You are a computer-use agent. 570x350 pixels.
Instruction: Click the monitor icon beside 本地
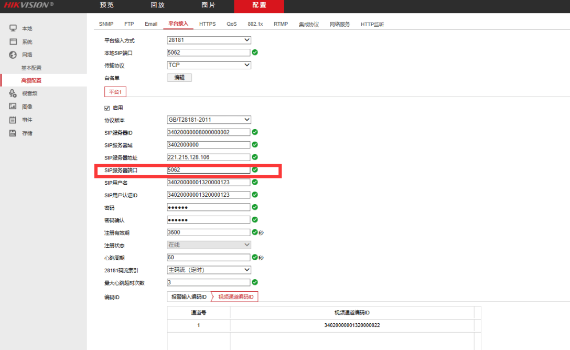[13, 28]
